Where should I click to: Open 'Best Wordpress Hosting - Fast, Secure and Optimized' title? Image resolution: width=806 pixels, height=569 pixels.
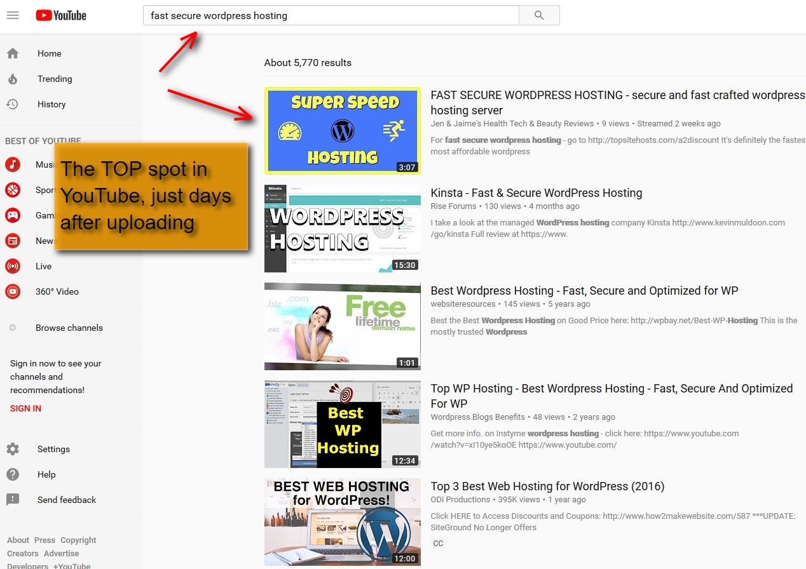pos(584,291)
